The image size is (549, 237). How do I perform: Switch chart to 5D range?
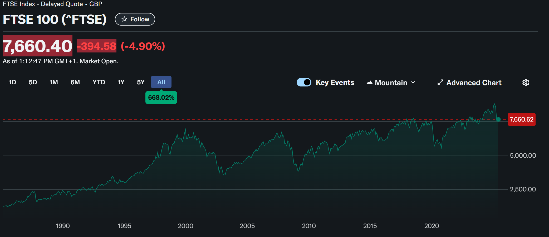[33, 82]
